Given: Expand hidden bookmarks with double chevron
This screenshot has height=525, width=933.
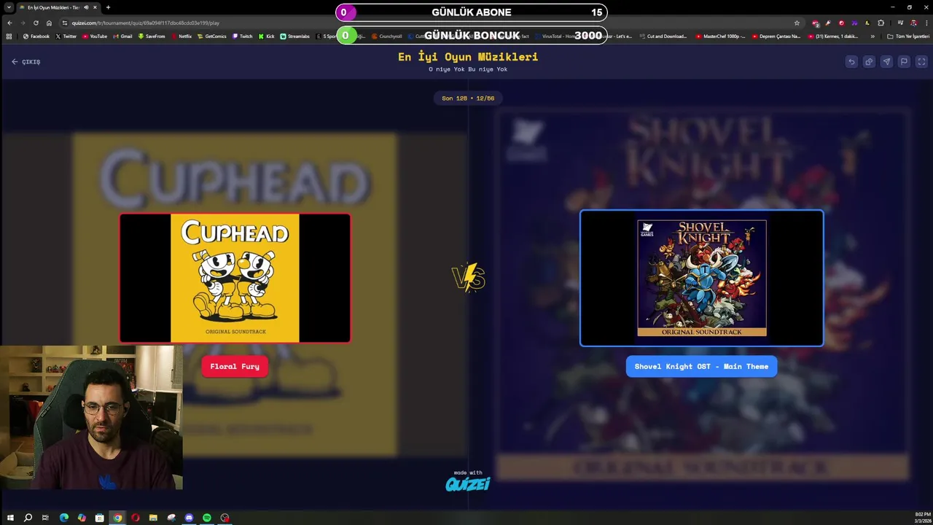Looking at the screenshot, I should [873, 36].
